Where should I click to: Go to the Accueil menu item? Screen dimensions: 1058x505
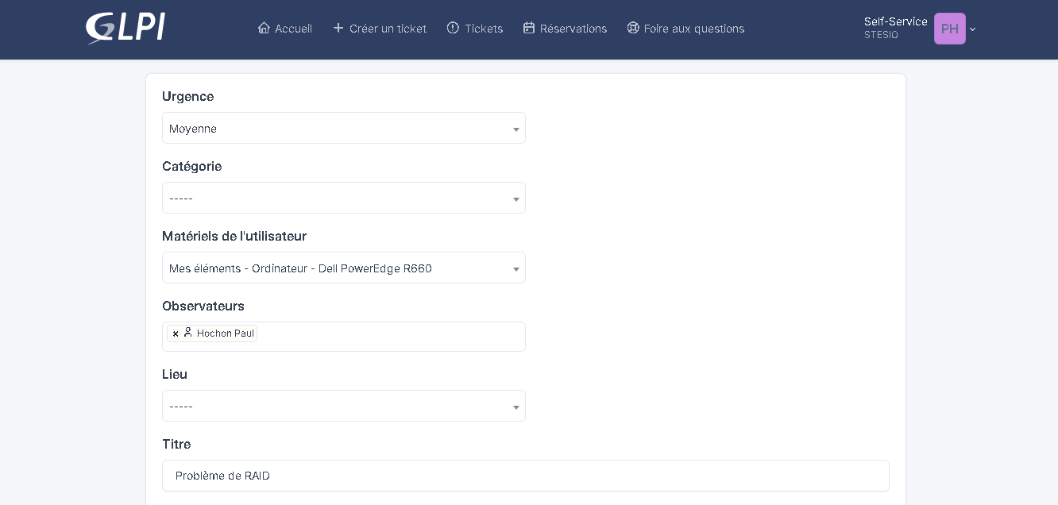(x=293, y=29)
